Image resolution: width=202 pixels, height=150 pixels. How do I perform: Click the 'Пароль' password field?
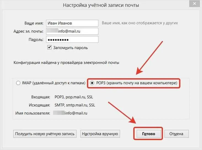72,40
